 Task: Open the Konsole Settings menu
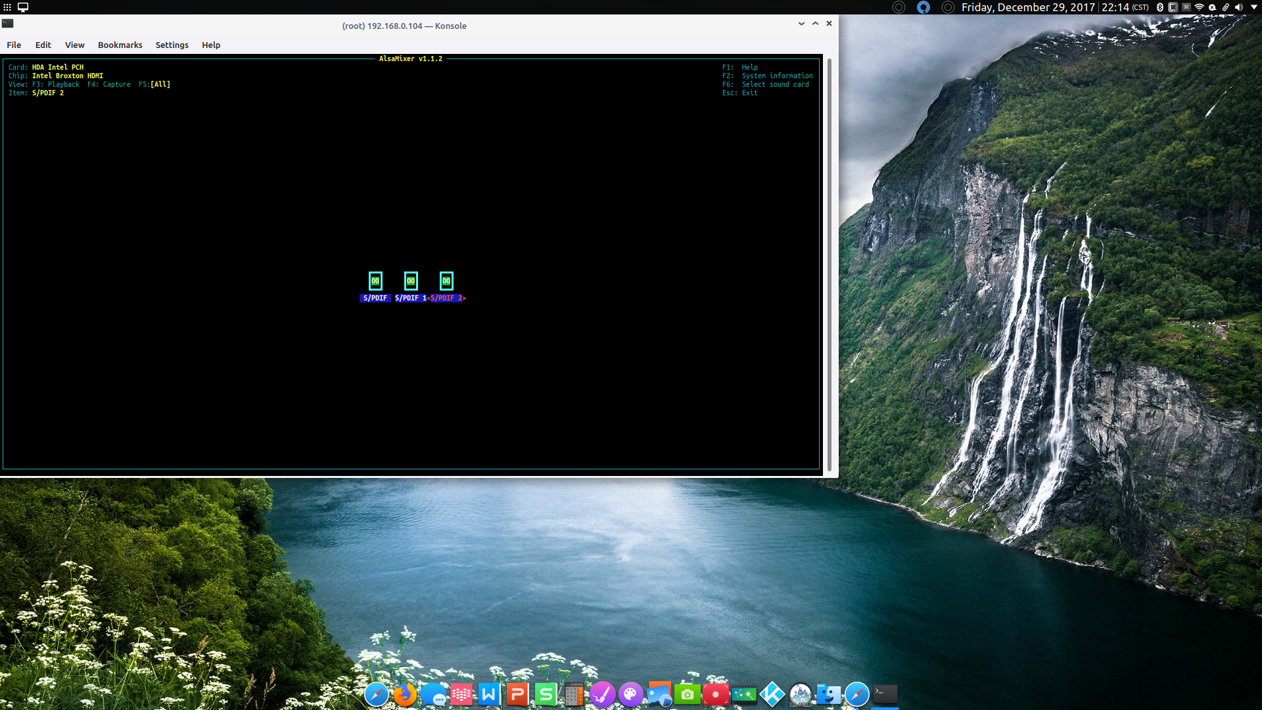pos(172,45)
